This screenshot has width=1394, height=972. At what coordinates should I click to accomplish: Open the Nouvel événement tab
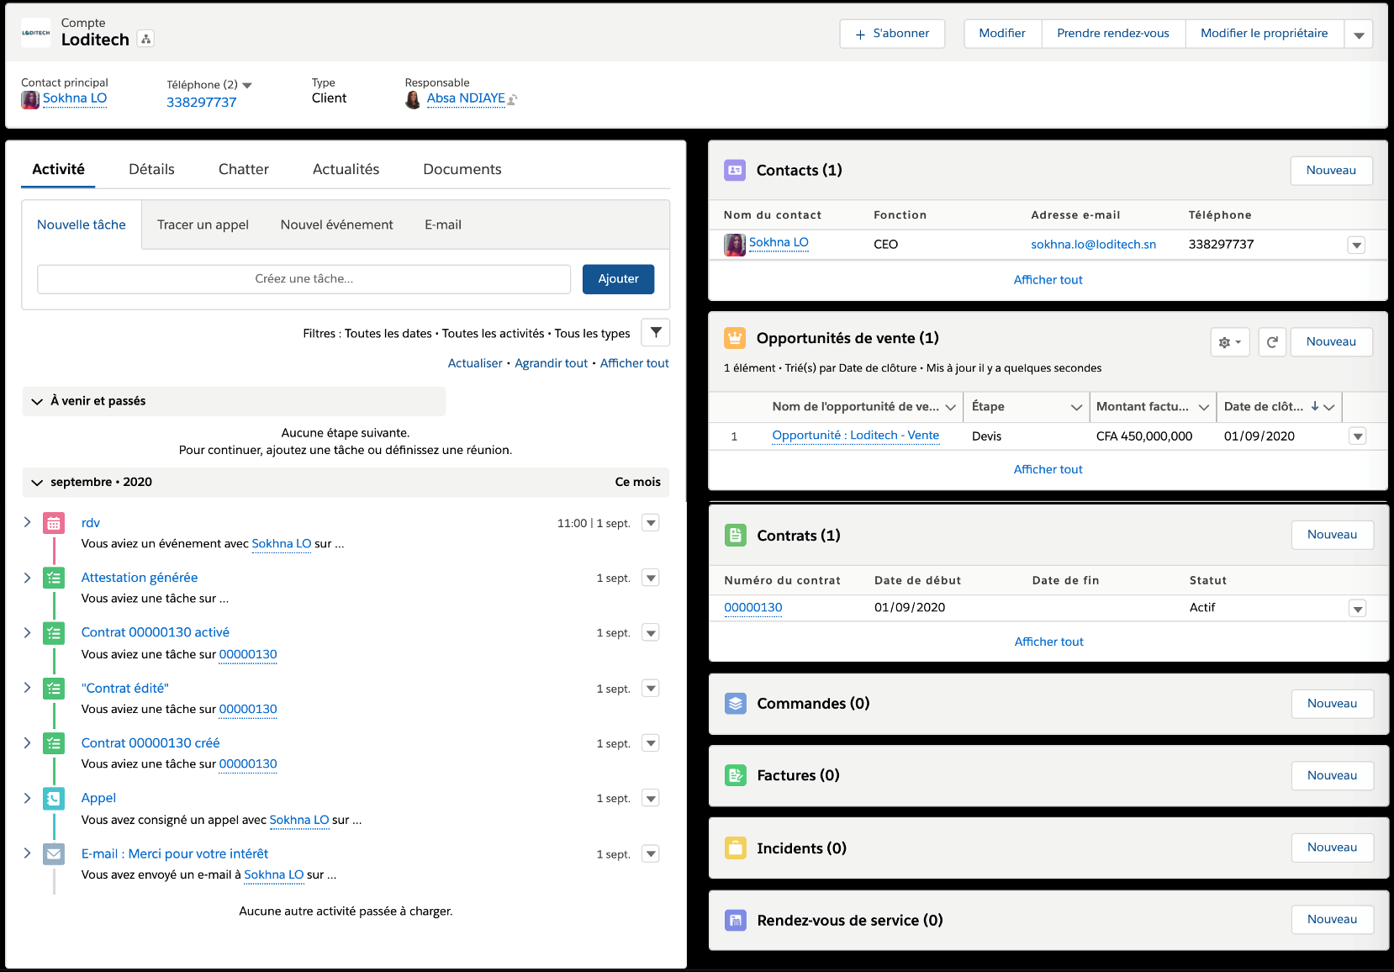tap(336, 225)
